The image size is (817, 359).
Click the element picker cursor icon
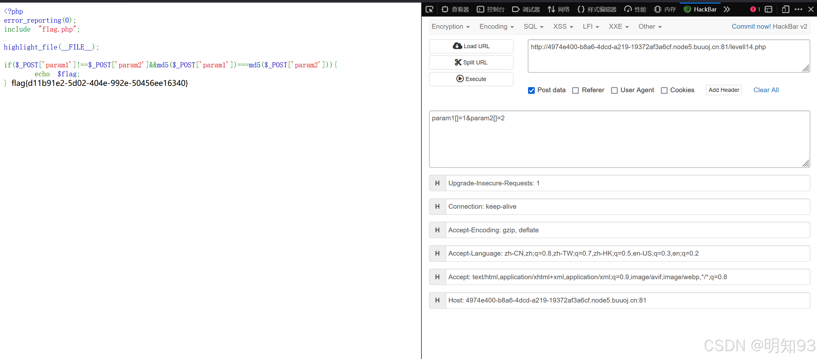pyautogui.click(x=429, y=9)
